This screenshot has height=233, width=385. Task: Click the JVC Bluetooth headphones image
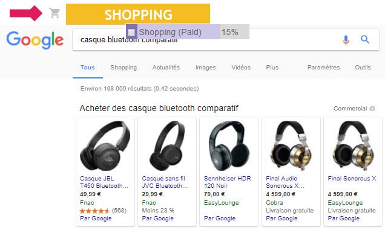tap(167, 145)
